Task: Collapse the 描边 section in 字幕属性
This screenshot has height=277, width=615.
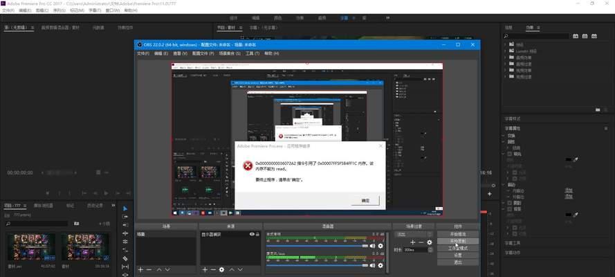Action: [x=504, y=185]
